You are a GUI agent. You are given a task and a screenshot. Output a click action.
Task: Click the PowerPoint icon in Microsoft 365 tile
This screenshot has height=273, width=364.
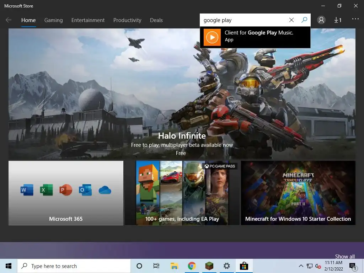66,190
